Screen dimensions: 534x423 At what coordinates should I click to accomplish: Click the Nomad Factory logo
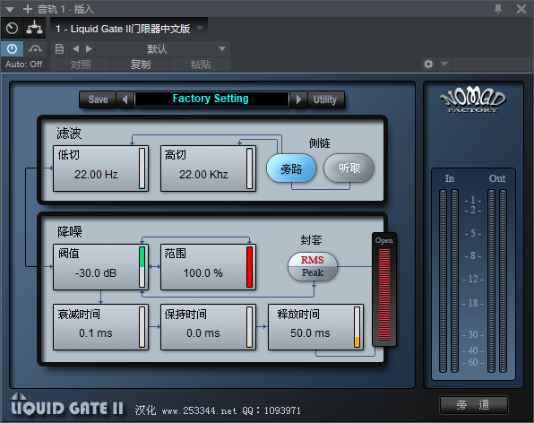pos(473,99)
